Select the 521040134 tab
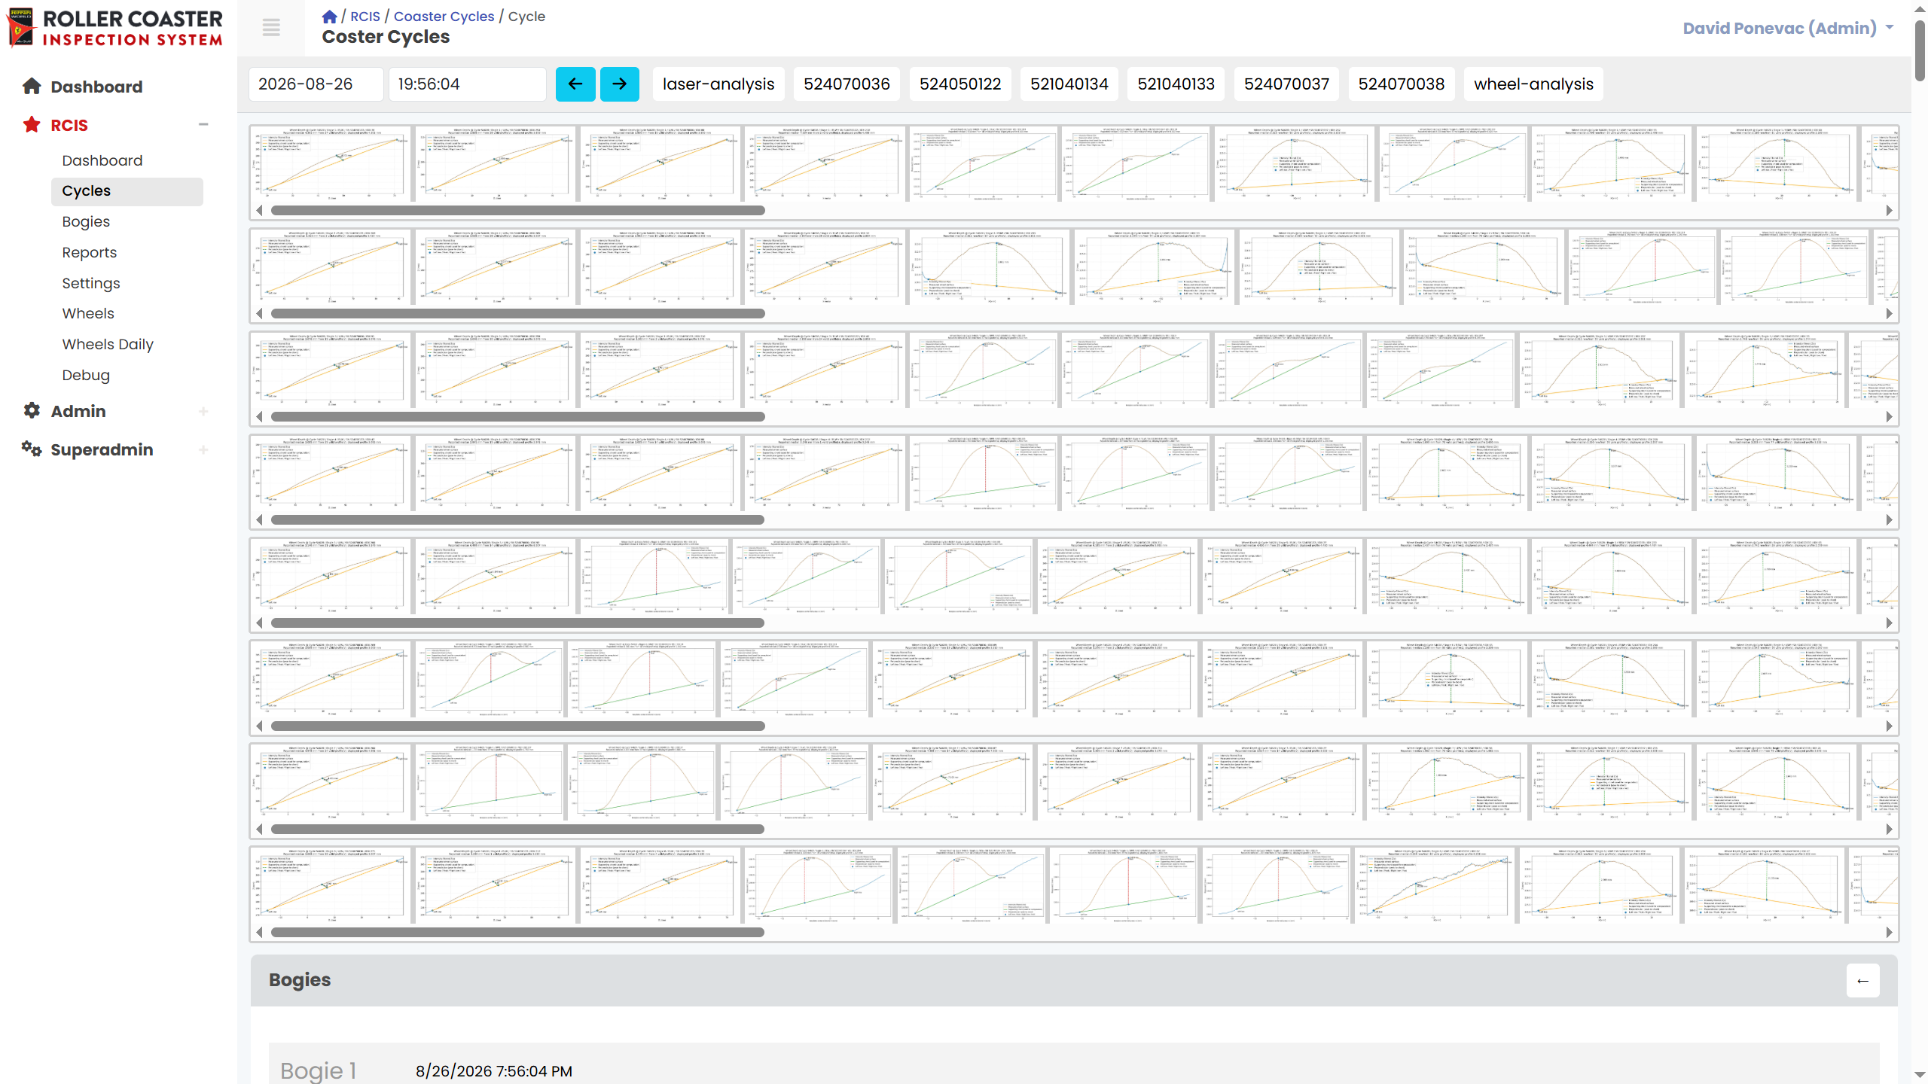This screenshot has width=1928, height=1084. tap(1069, 84)
